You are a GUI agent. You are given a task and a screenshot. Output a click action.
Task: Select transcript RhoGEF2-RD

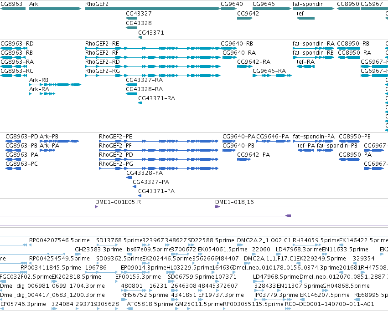coord(153,66)
